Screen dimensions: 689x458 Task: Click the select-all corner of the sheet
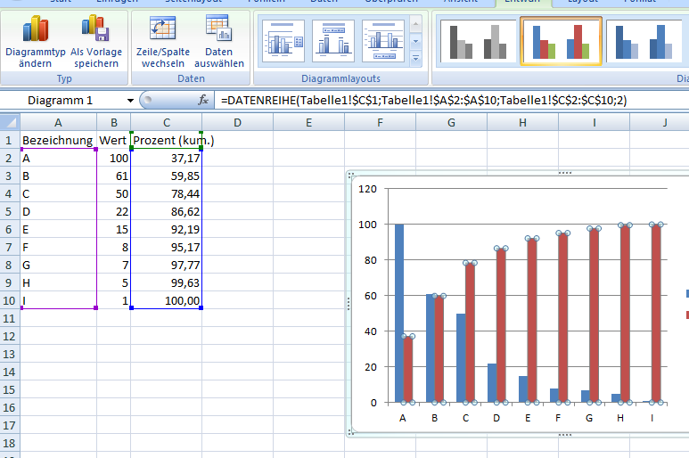[10, 122]
